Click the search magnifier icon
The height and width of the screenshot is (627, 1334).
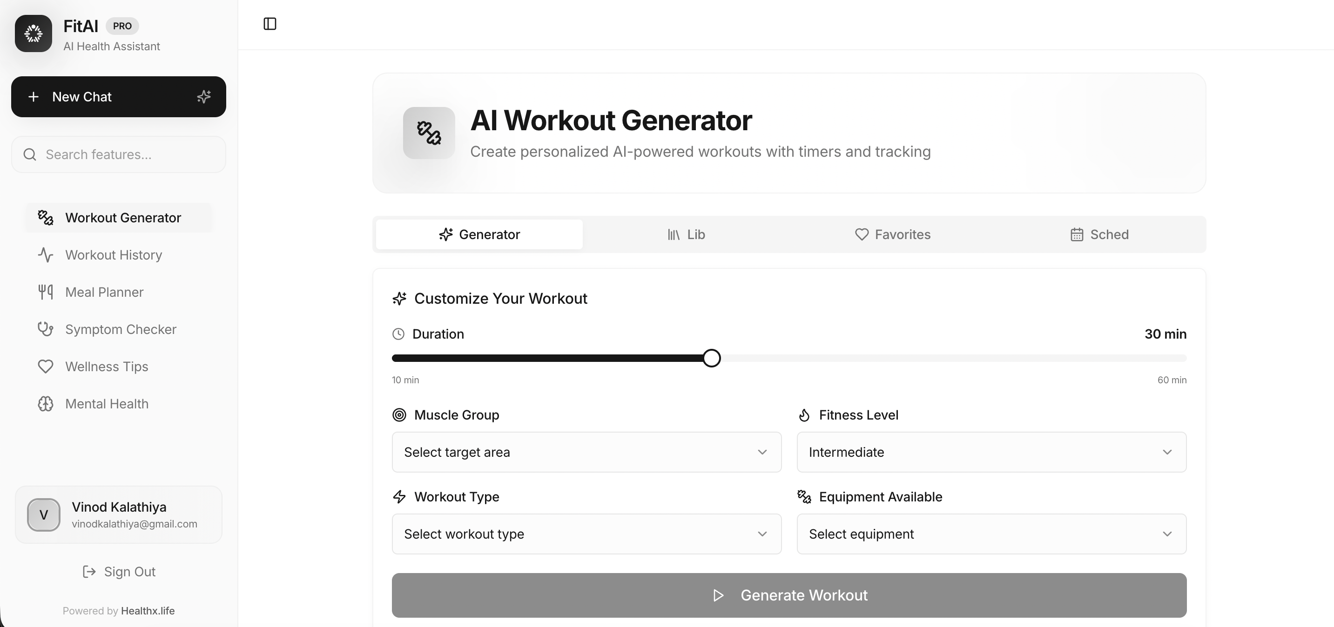(29, 154)
